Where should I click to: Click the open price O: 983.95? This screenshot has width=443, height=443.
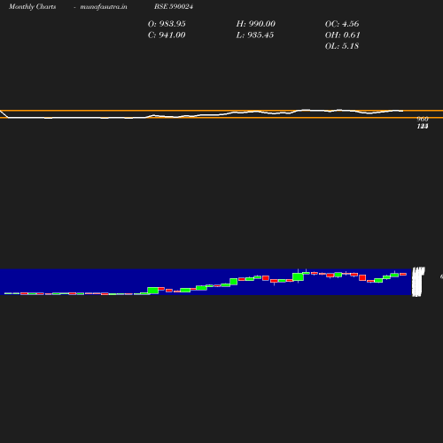[167, 24]
